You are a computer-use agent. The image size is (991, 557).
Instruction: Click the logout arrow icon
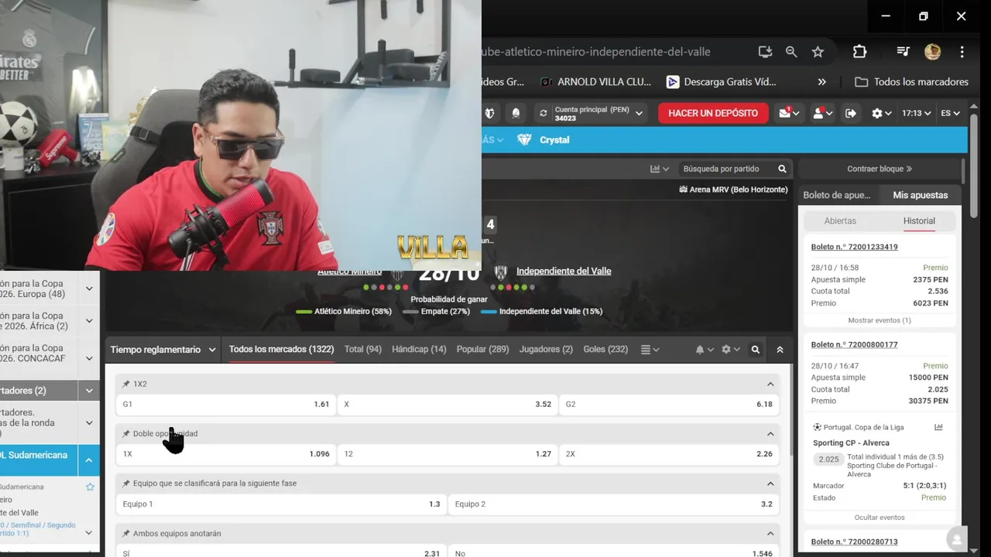851,113
